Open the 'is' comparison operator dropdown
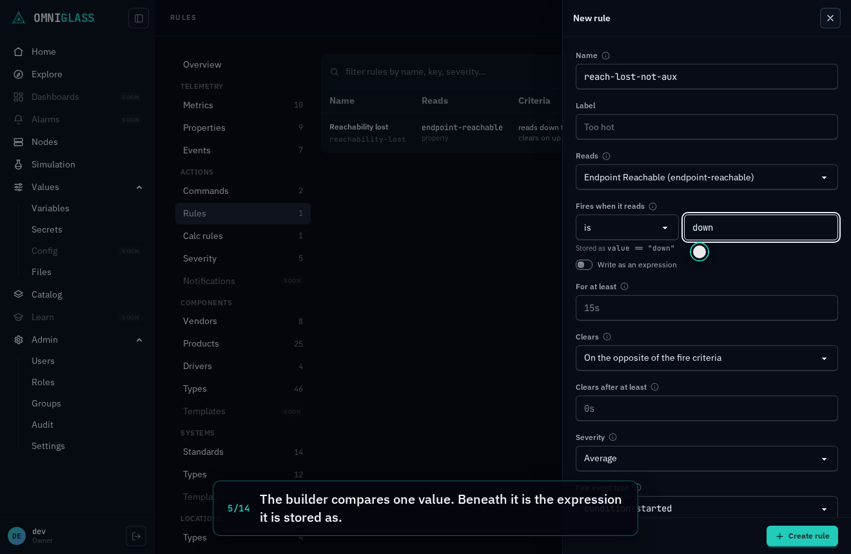The height and width of the screenshot is (554, 851). (627, 227)
